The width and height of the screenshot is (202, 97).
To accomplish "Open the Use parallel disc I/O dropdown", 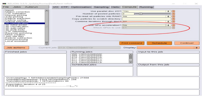I will (x=146, y=11).
